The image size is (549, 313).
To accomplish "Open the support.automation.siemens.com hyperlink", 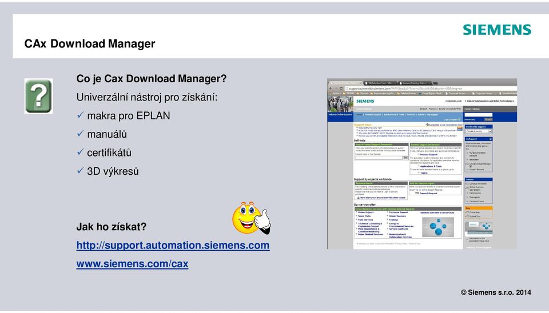I will 173,245.
